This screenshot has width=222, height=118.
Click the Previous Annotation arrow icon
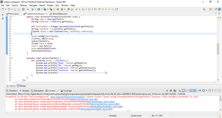89,9
